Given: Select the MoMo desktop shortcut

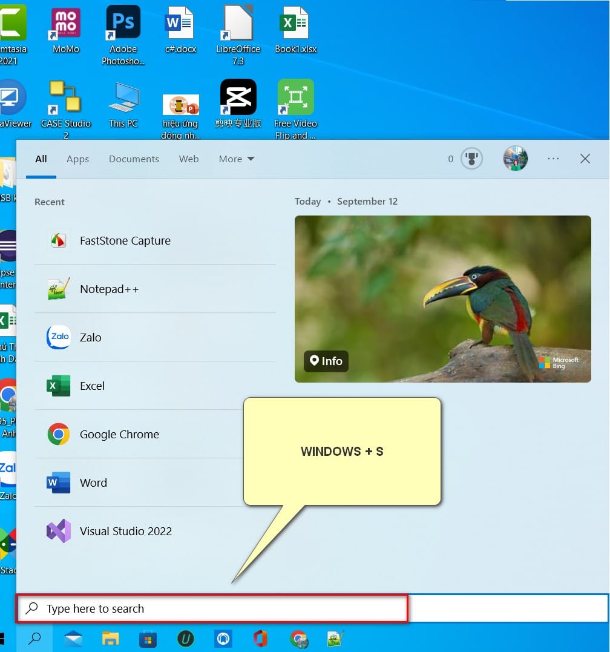Looking at the screenshot, I should pyautogui.click(x=65, y=31).
